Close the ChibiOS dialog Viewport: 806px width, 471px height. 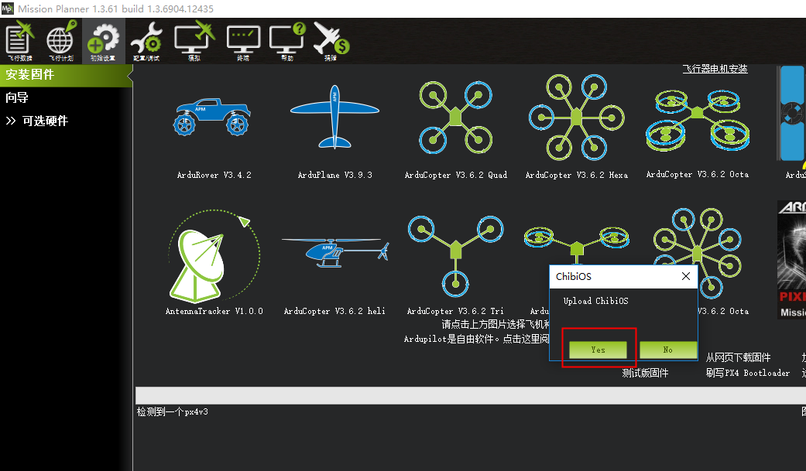point(686,276)
